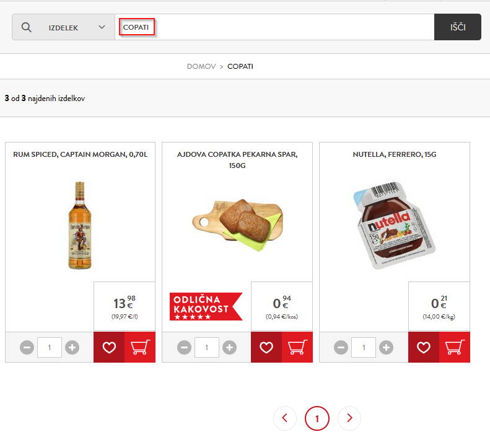
Task: Save Nutella to favorites with heart
Action: [x=424, y=347]
